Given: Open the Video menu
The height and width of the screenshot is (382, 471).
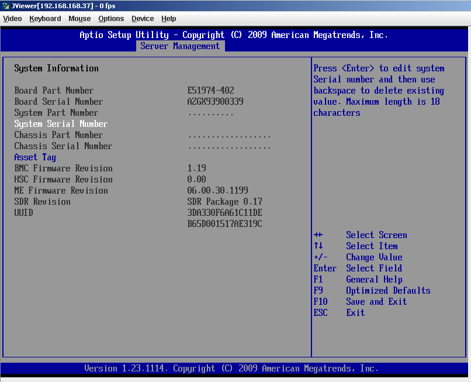Looking at the screenshot, I should coord(12,19).
